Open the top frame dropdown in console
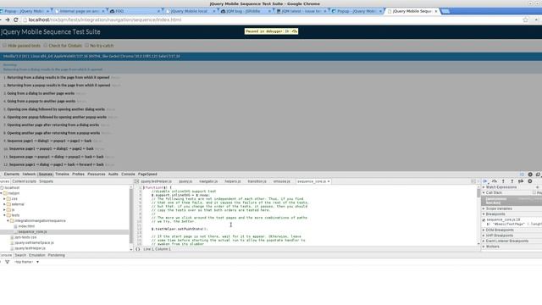Screen dimensions: 542x305 coord(26,262)
